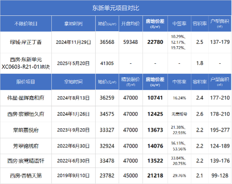
Task: Select the land price 36568
Action: (107, 42)
